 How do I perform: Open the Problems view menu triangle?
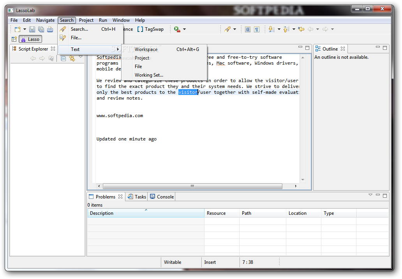(x=370, y=195)
